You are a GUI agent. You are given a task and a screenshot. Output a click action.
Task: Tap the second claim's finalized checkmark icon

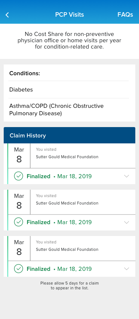click(19, 222)
